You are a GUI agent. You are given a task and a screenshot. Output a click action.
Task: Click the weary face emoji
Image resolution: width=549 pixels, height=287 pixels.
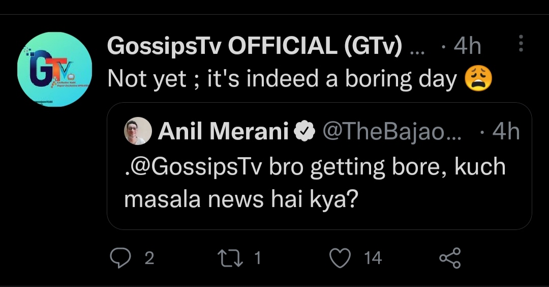[x=479, y=79]
